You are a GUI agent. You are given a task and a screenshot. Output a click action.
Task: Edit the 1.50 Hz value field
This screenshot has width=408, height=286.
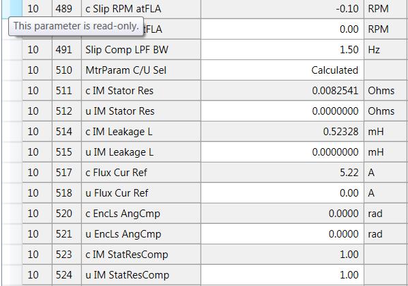(282, 50)
